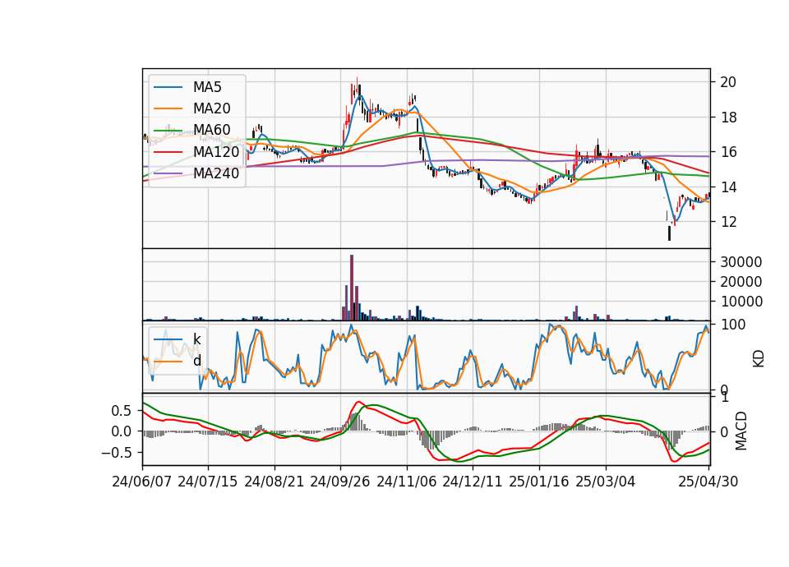Click the KD axis value 100

(733, 325)
